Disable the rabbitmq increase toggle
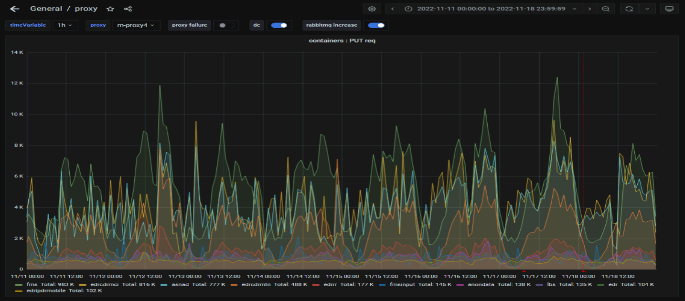 (x=376, y=25)
